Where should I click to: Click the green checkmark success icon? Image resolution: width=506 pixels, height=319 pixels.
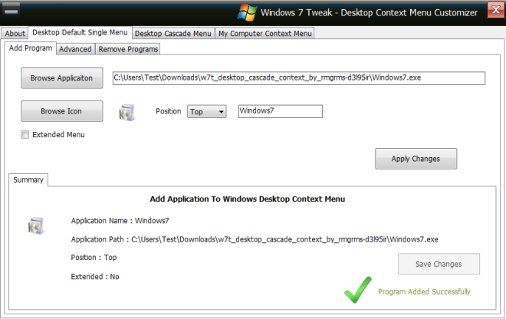click(x=357, y=290)
